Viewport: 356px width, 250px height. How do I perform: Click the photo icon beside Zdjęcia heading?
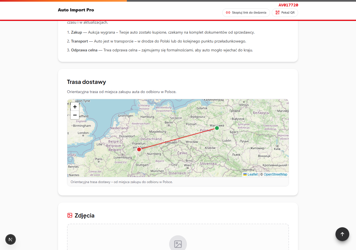(x=70, y=215)
